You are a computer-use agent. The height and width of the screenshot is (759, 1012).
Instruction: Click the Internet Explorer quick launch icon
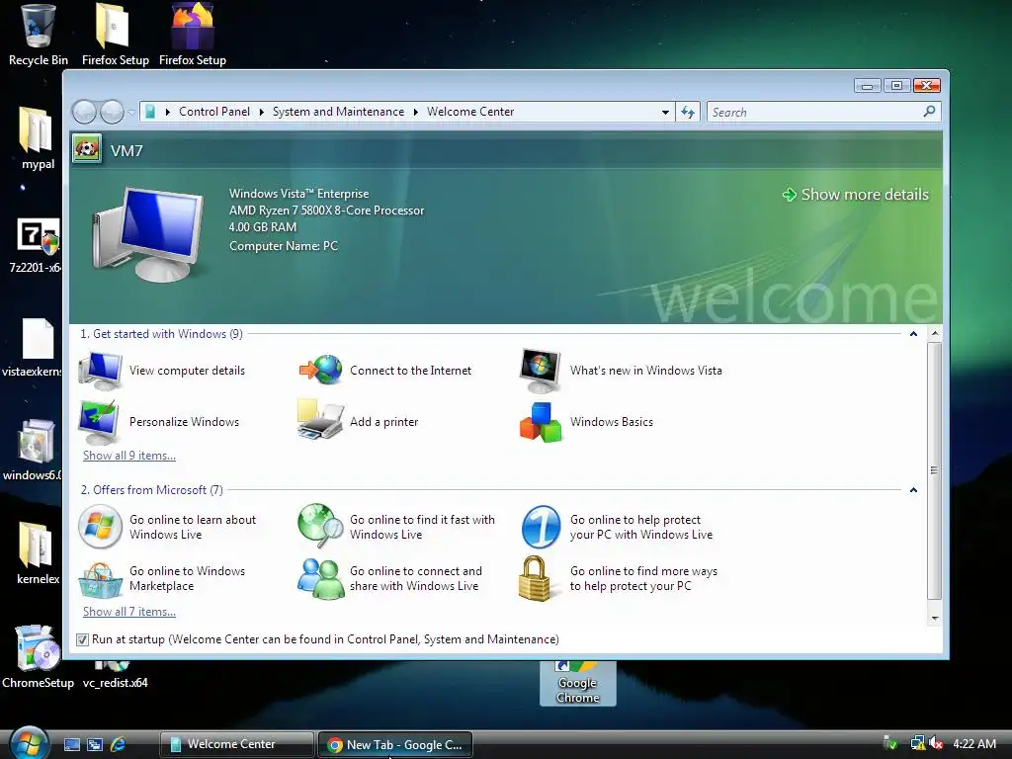[x=119, y=744]
